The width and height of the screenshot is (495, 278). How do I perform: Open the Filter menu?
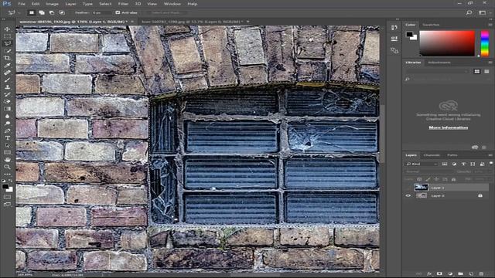click(123, 4)
